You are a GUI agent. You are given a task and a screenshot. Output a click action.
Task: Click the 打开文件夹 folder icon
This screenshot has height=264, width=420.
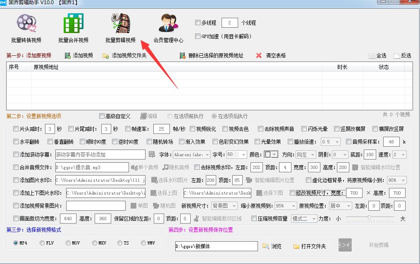[296, 246]
